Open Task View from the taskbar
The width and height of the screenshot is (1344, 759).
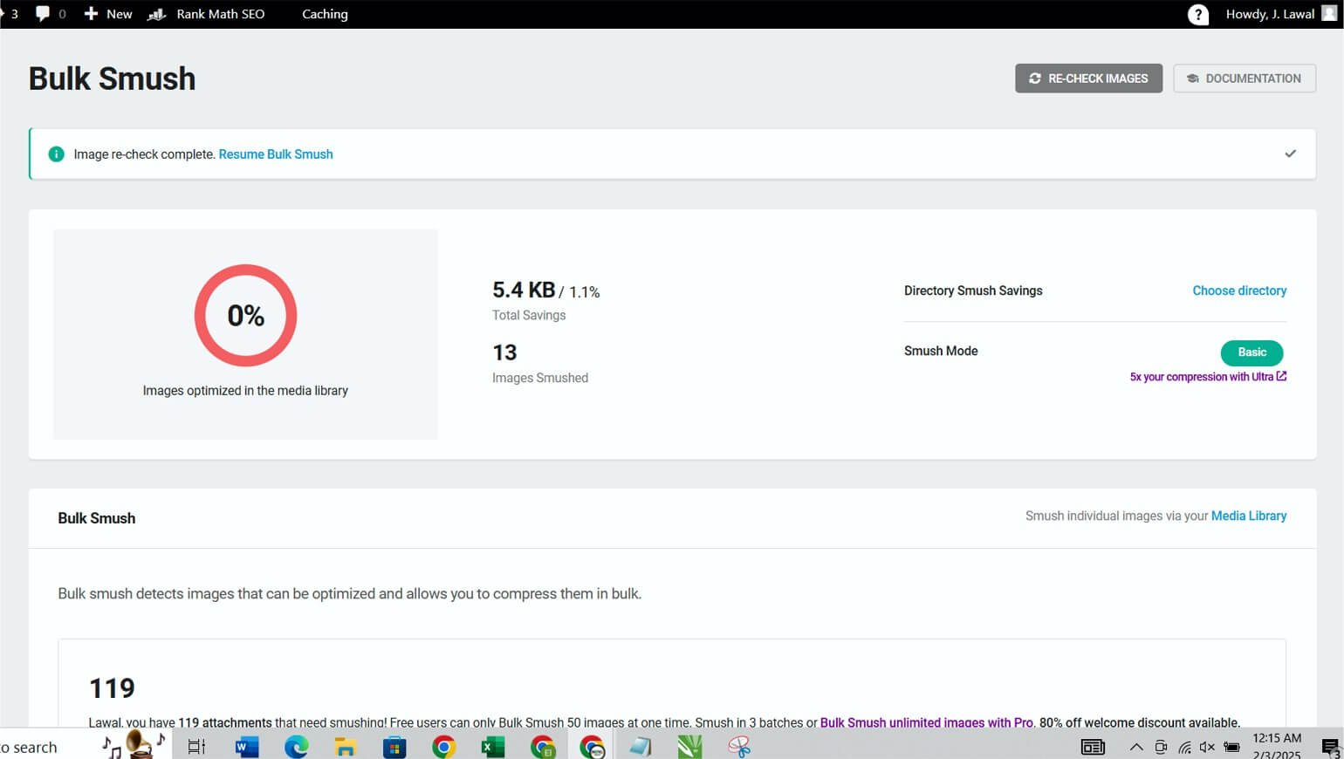196,747
